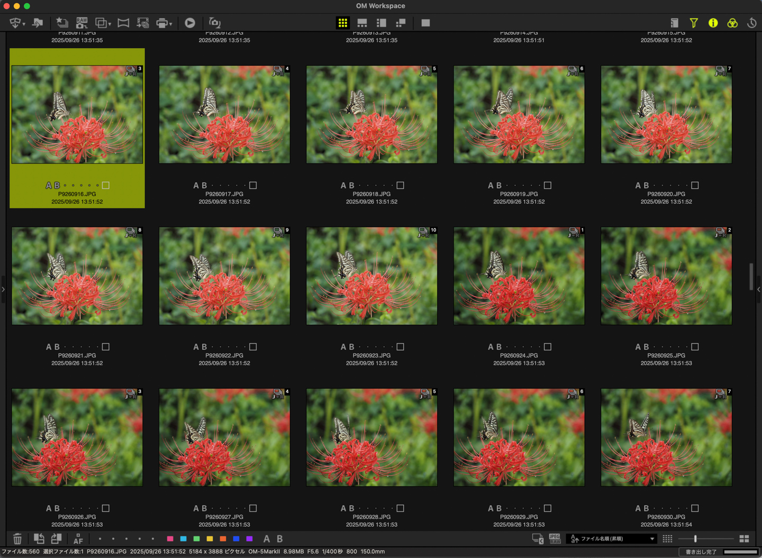Click the panorama stitch icon

click(x=123, y=23)
